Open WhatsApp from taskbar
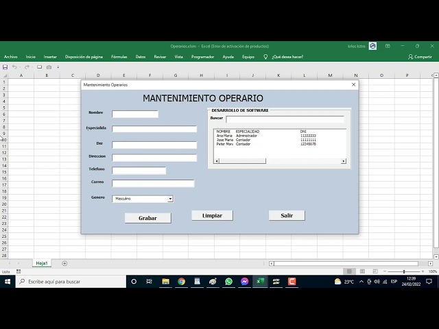Viewport: 439px width, 329px height. click(228, 282)
